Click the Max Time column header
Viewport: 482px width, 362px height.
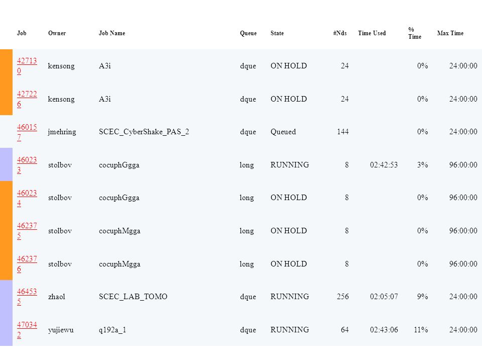tap(450, 33)
